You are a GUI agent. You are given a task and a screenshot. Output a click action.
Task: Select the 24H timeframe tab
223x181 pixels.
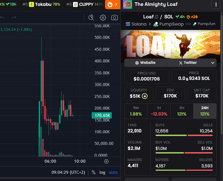(205, 111)
